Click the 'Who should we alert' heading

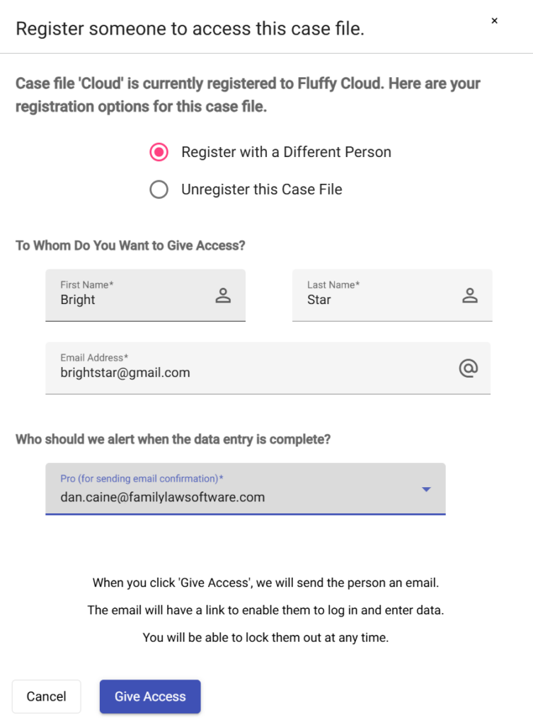(x=173, y=439)
